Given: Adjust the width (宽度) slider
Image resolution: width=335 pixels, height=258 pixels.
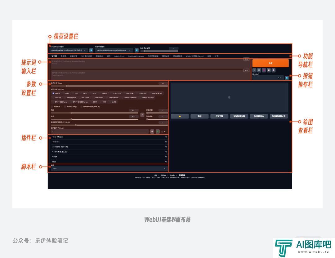Looking at the screenshot, I should [x=95, y=113].
